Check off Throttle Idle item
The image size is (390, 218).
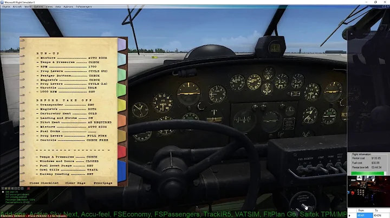[67, 88]
